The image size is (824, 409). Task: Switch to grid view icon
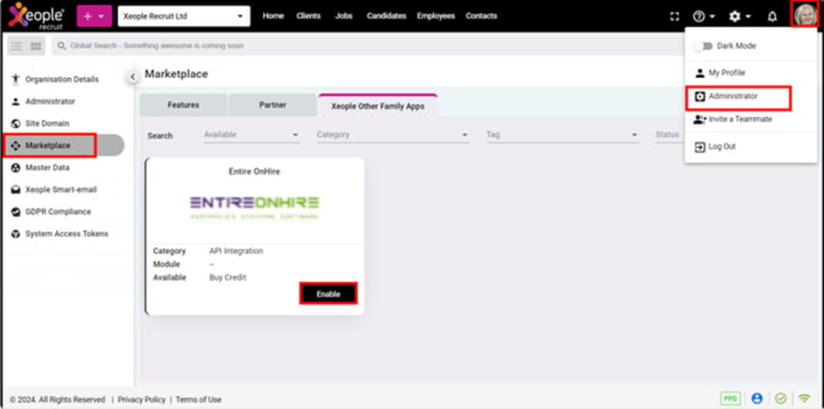coord(36,46)
